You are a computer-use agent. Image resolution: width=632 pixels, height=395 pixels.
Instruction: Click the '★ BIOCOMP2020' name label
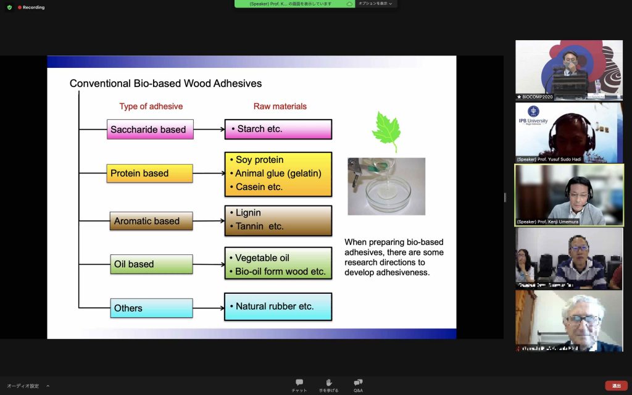coord(535,97)
